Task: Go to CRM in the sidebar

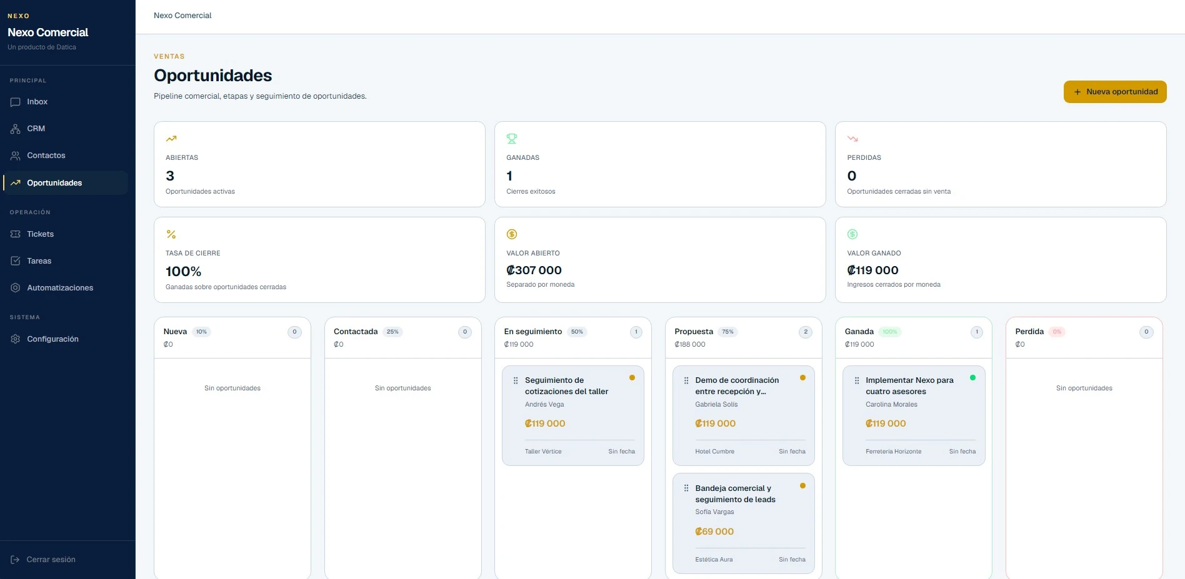Action: tap(65, 129)
